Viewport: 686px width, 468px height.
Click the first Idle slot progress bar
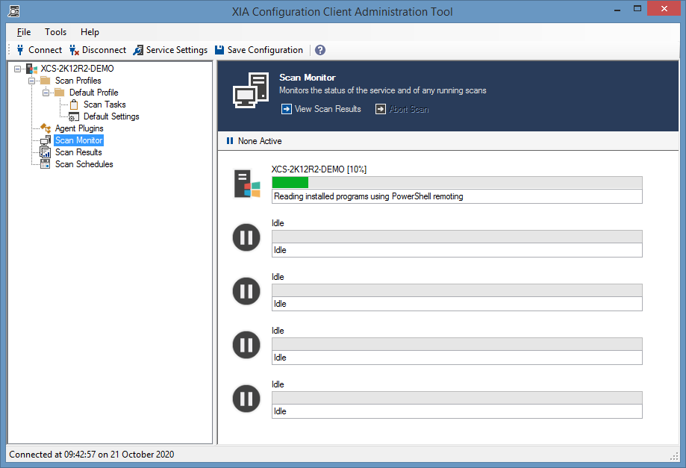click(x=457, y=236)
